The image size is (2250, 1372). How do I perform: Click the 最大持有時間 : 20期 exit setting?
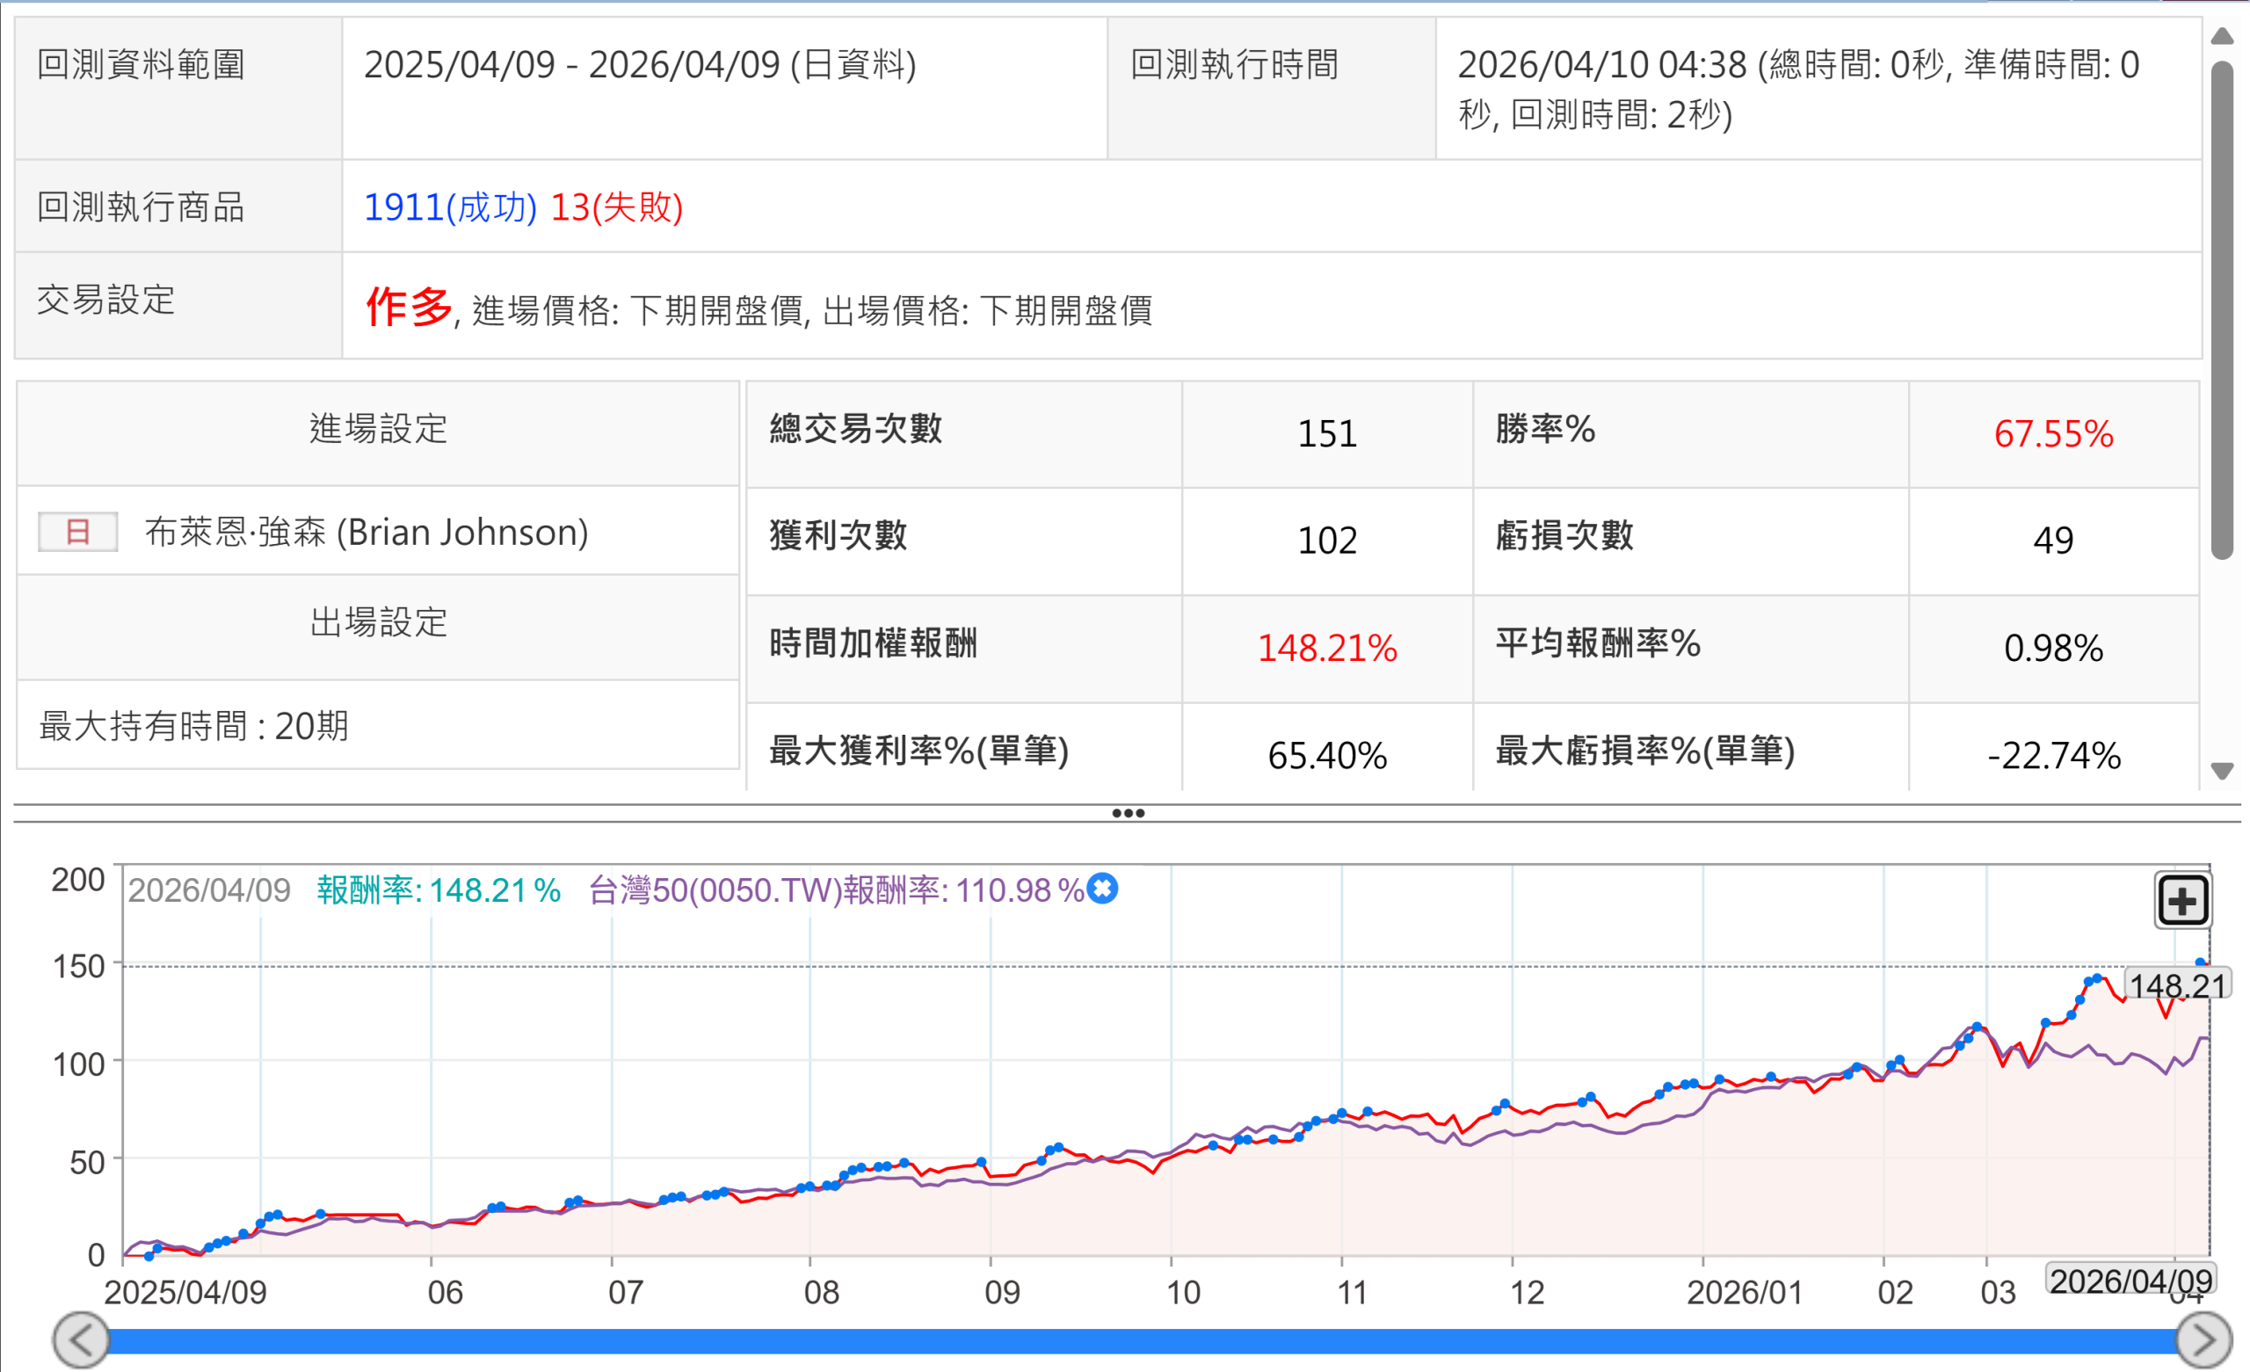click(x=193, y=726)
